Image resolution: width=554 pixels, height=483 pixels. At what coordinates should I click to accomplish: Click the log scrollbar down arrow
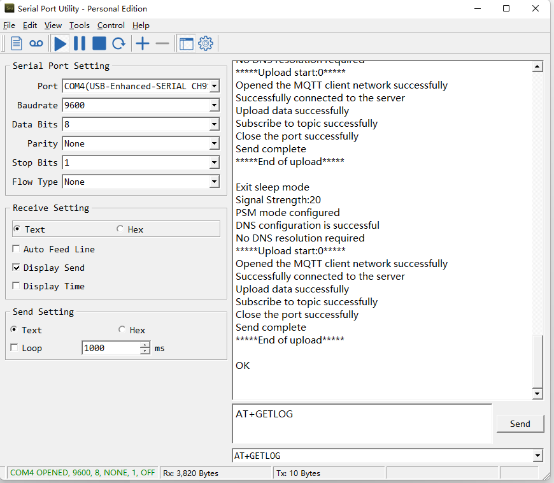(537, 394)
